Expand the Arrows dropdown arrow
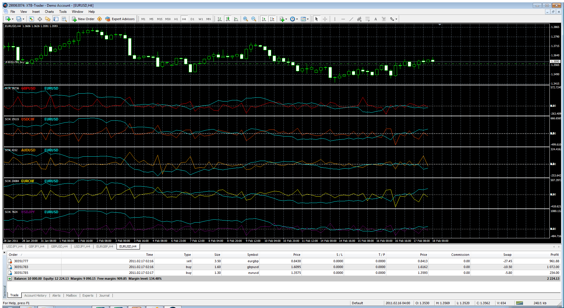 pos(396,19)
